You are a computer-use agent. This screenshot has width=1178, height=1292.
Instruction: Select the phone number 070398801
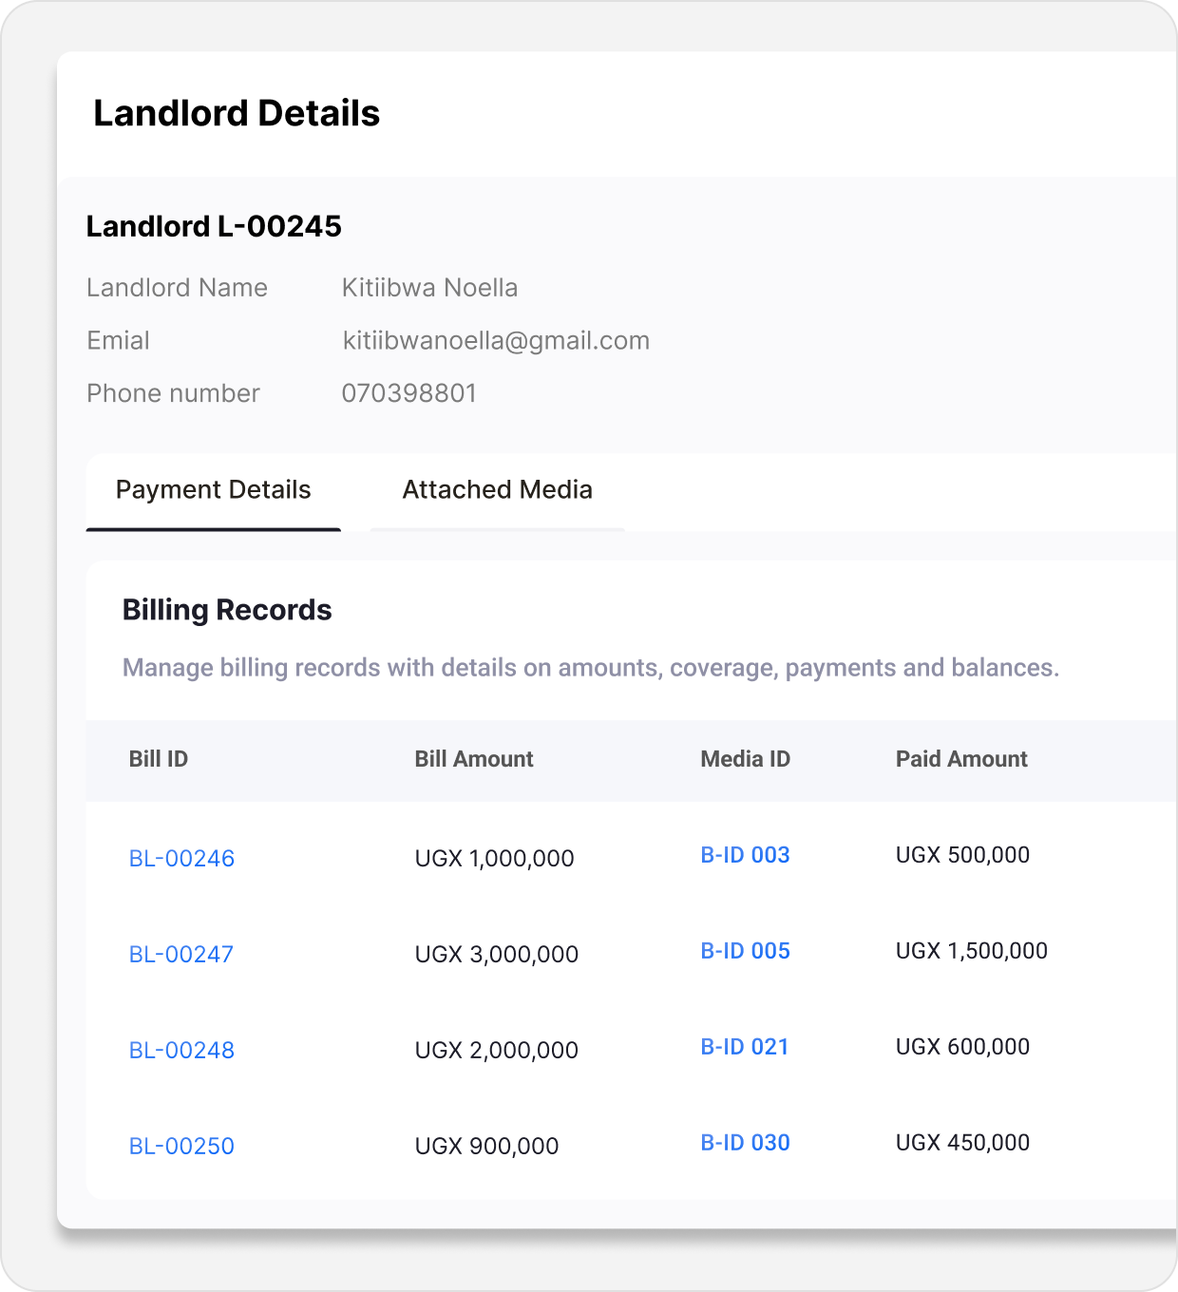[x=408, y=393]
